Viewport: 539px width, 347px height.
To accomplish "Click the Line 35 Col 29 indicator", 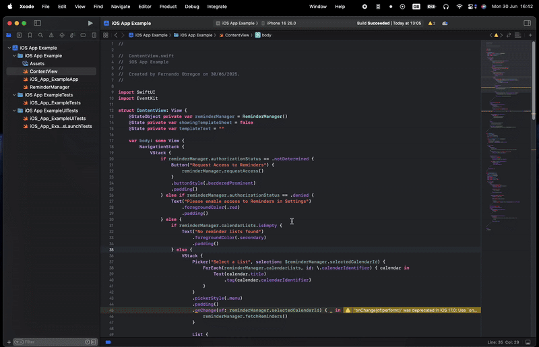I will (503, 342).
